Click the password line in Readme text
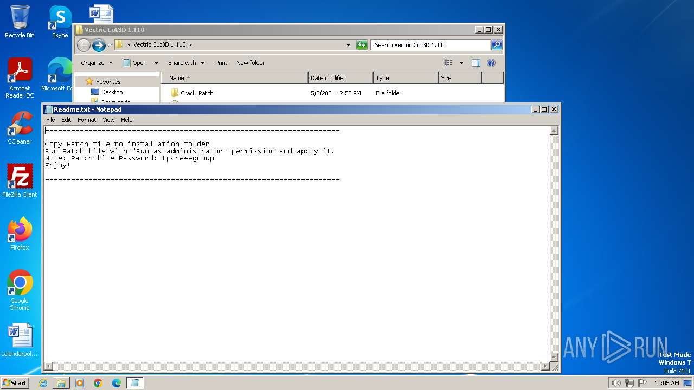This screenshot has width=694, height=390. coord(130,158)
